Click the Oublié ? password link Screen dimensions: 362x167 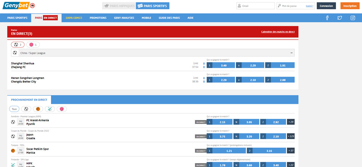pyautogui.click(x=310, y=6)
